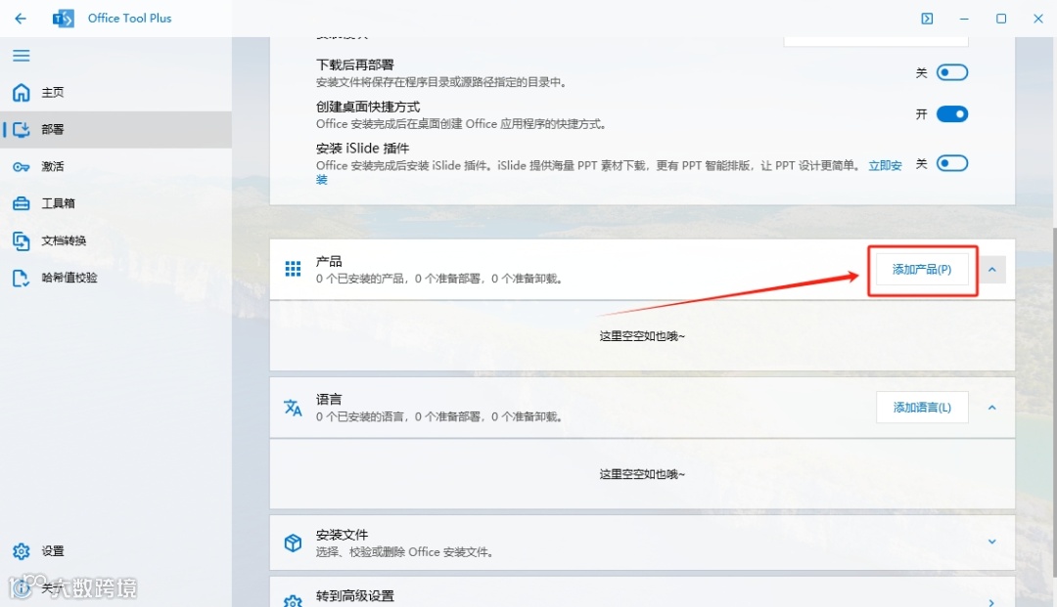Click 转到高级设置 text
Image resolution: width=1057 pixels, height=607 pixels.
coord(354,596)
